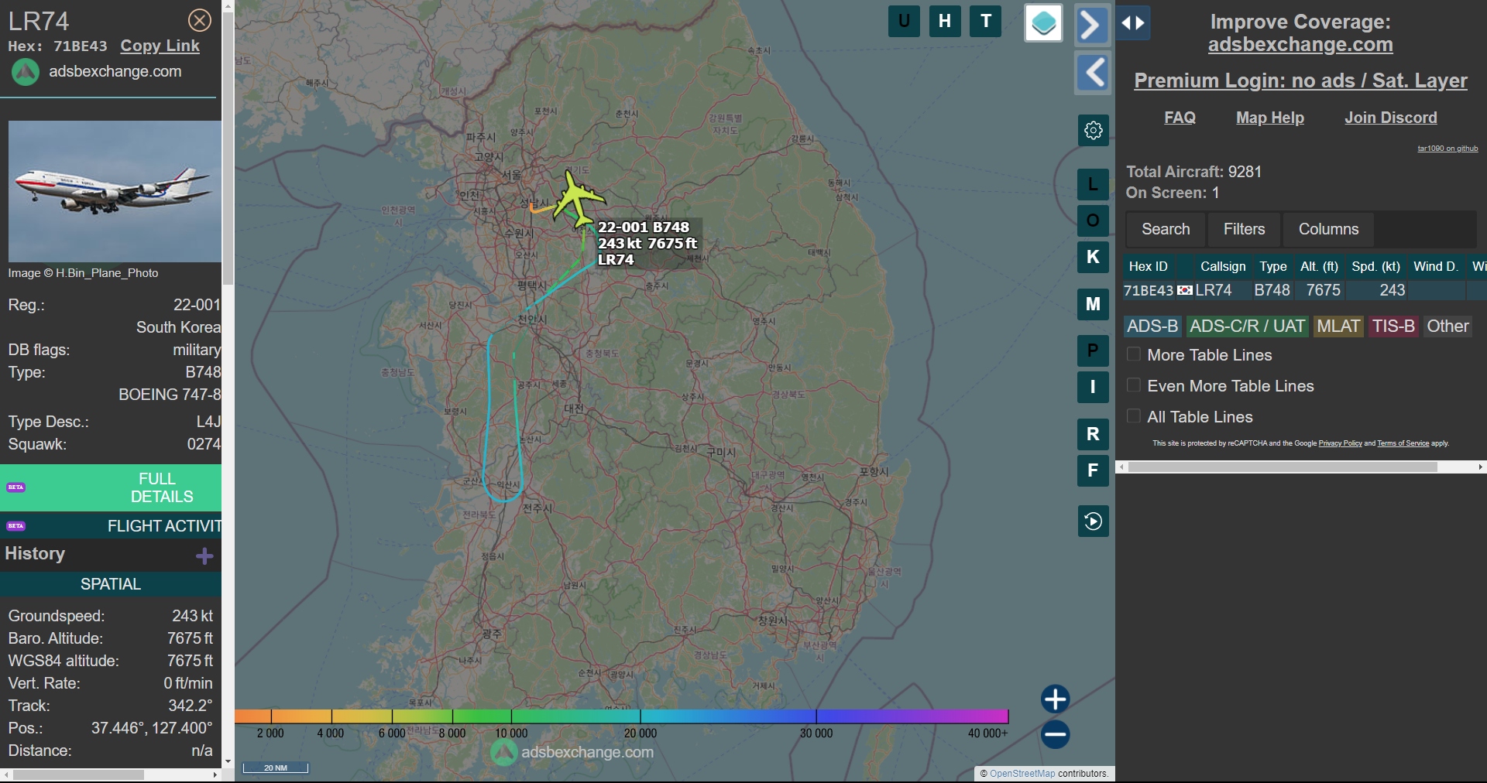The image size is (1487, 783).
Task: Click the K map button
Action: [x=1093, y=257]
